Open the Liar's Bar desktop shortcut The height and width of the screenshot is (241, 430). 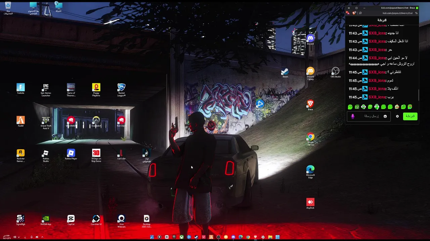(121, 154)
